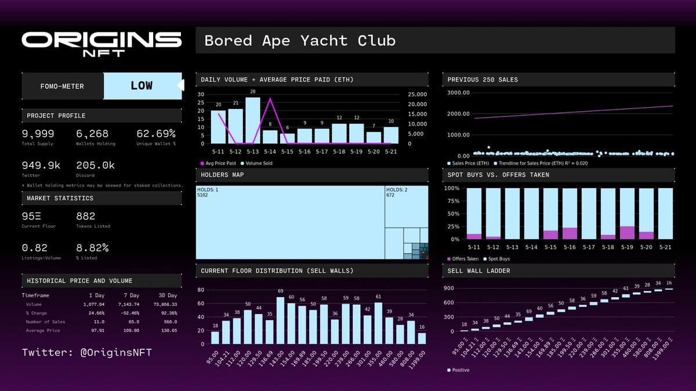
Task: Select the Market Statistics section header
Action: (x=101, y=198)
